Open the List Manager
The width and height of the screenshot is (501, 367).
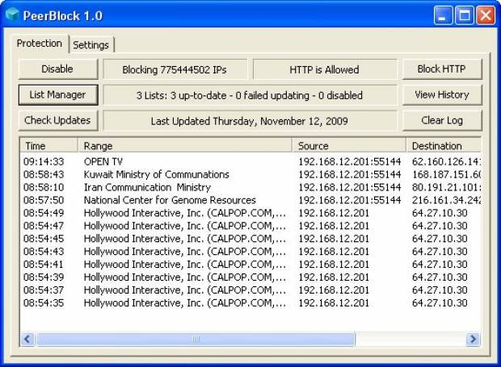pos(58,95)
